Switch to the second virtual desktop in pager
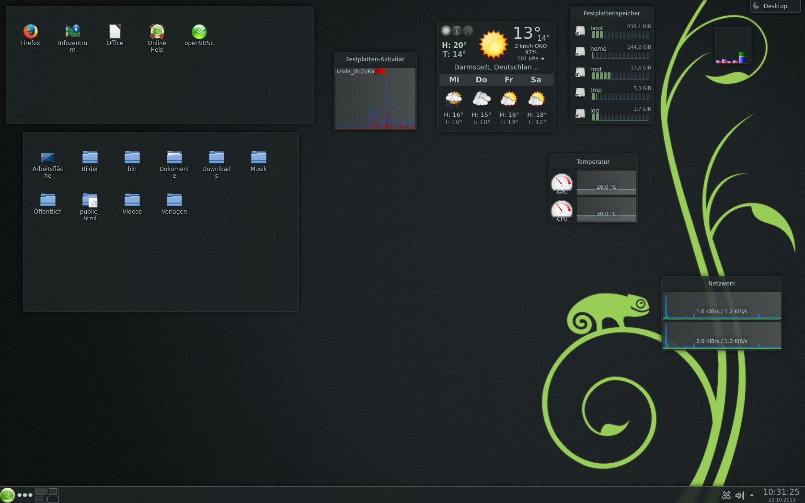 pos(53,491)
